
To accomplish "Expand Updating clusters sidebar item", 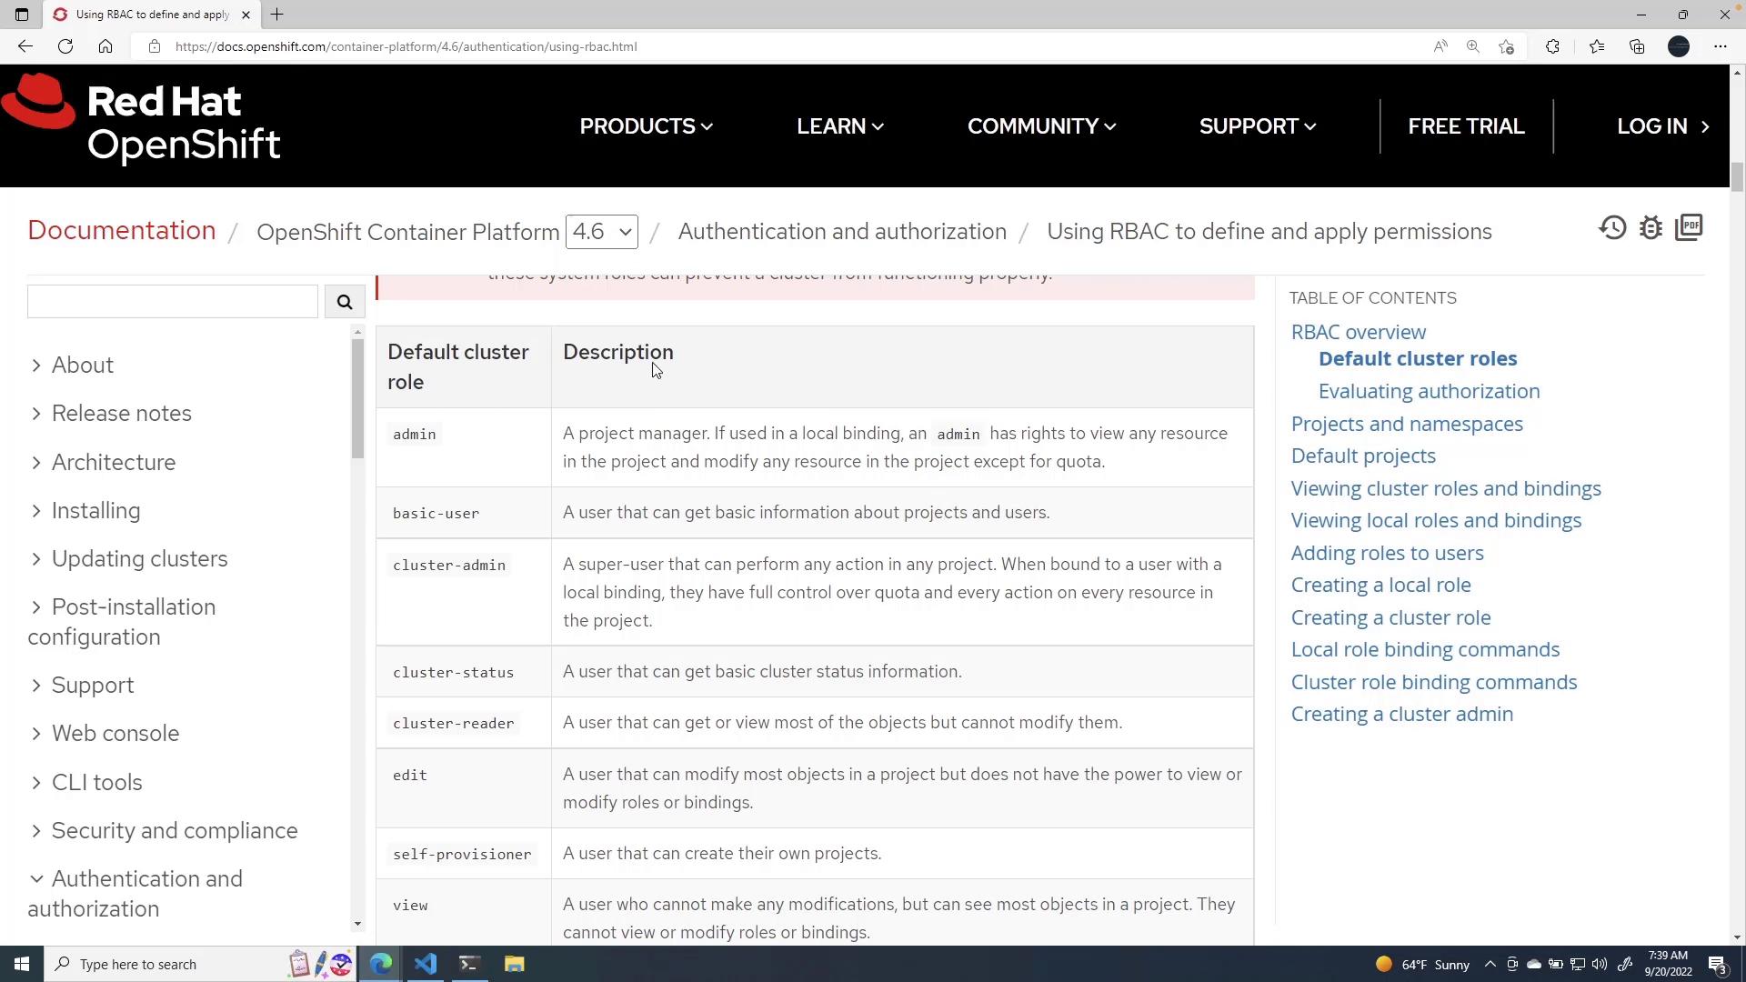I will click(128, 559).
